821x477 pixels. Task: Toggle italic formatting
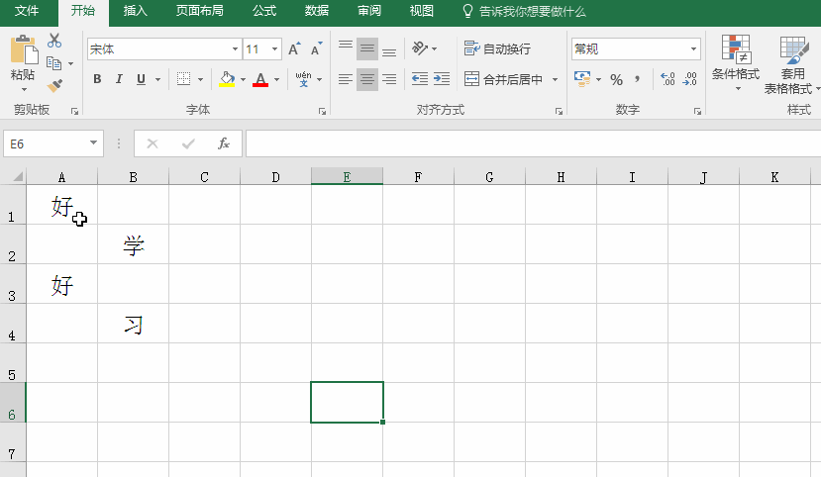click(119, 79)
